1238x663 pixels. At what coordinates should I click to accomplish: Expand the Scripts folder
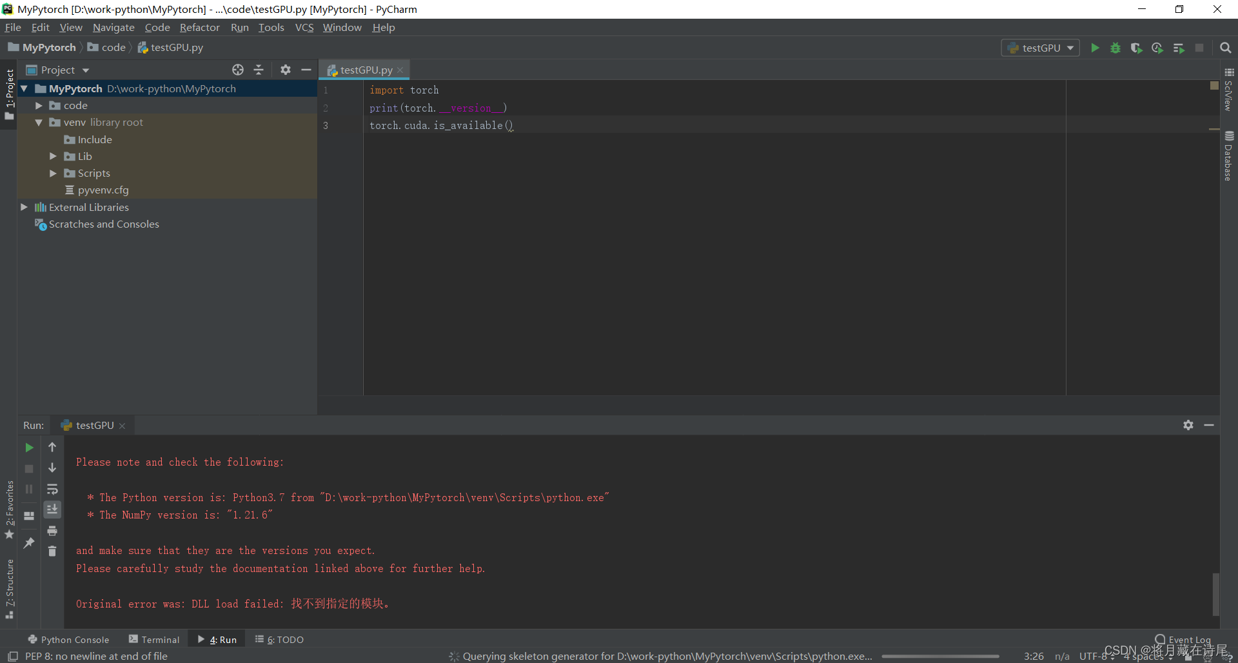(53, 173)
